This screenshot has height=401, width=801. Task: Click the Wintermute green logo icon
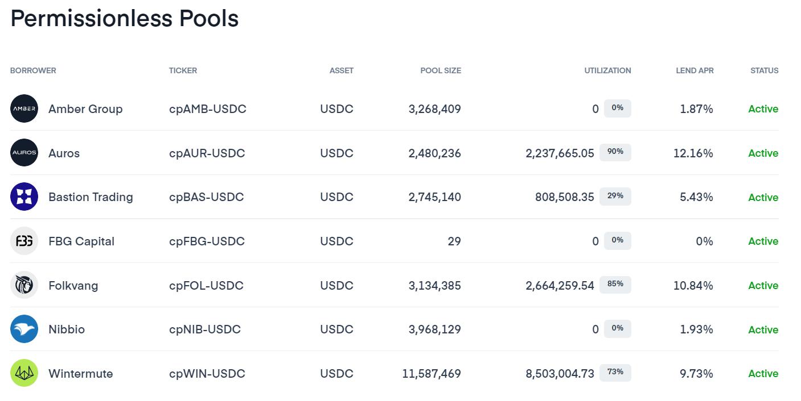click(24, 373)
